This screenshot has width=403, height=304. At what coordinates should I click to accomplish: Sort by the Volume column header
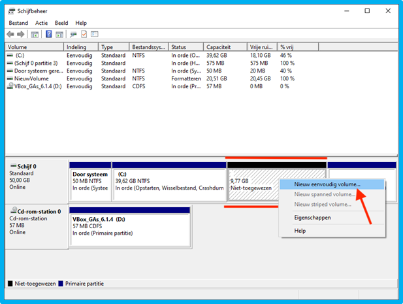click(x=35, y=47)
